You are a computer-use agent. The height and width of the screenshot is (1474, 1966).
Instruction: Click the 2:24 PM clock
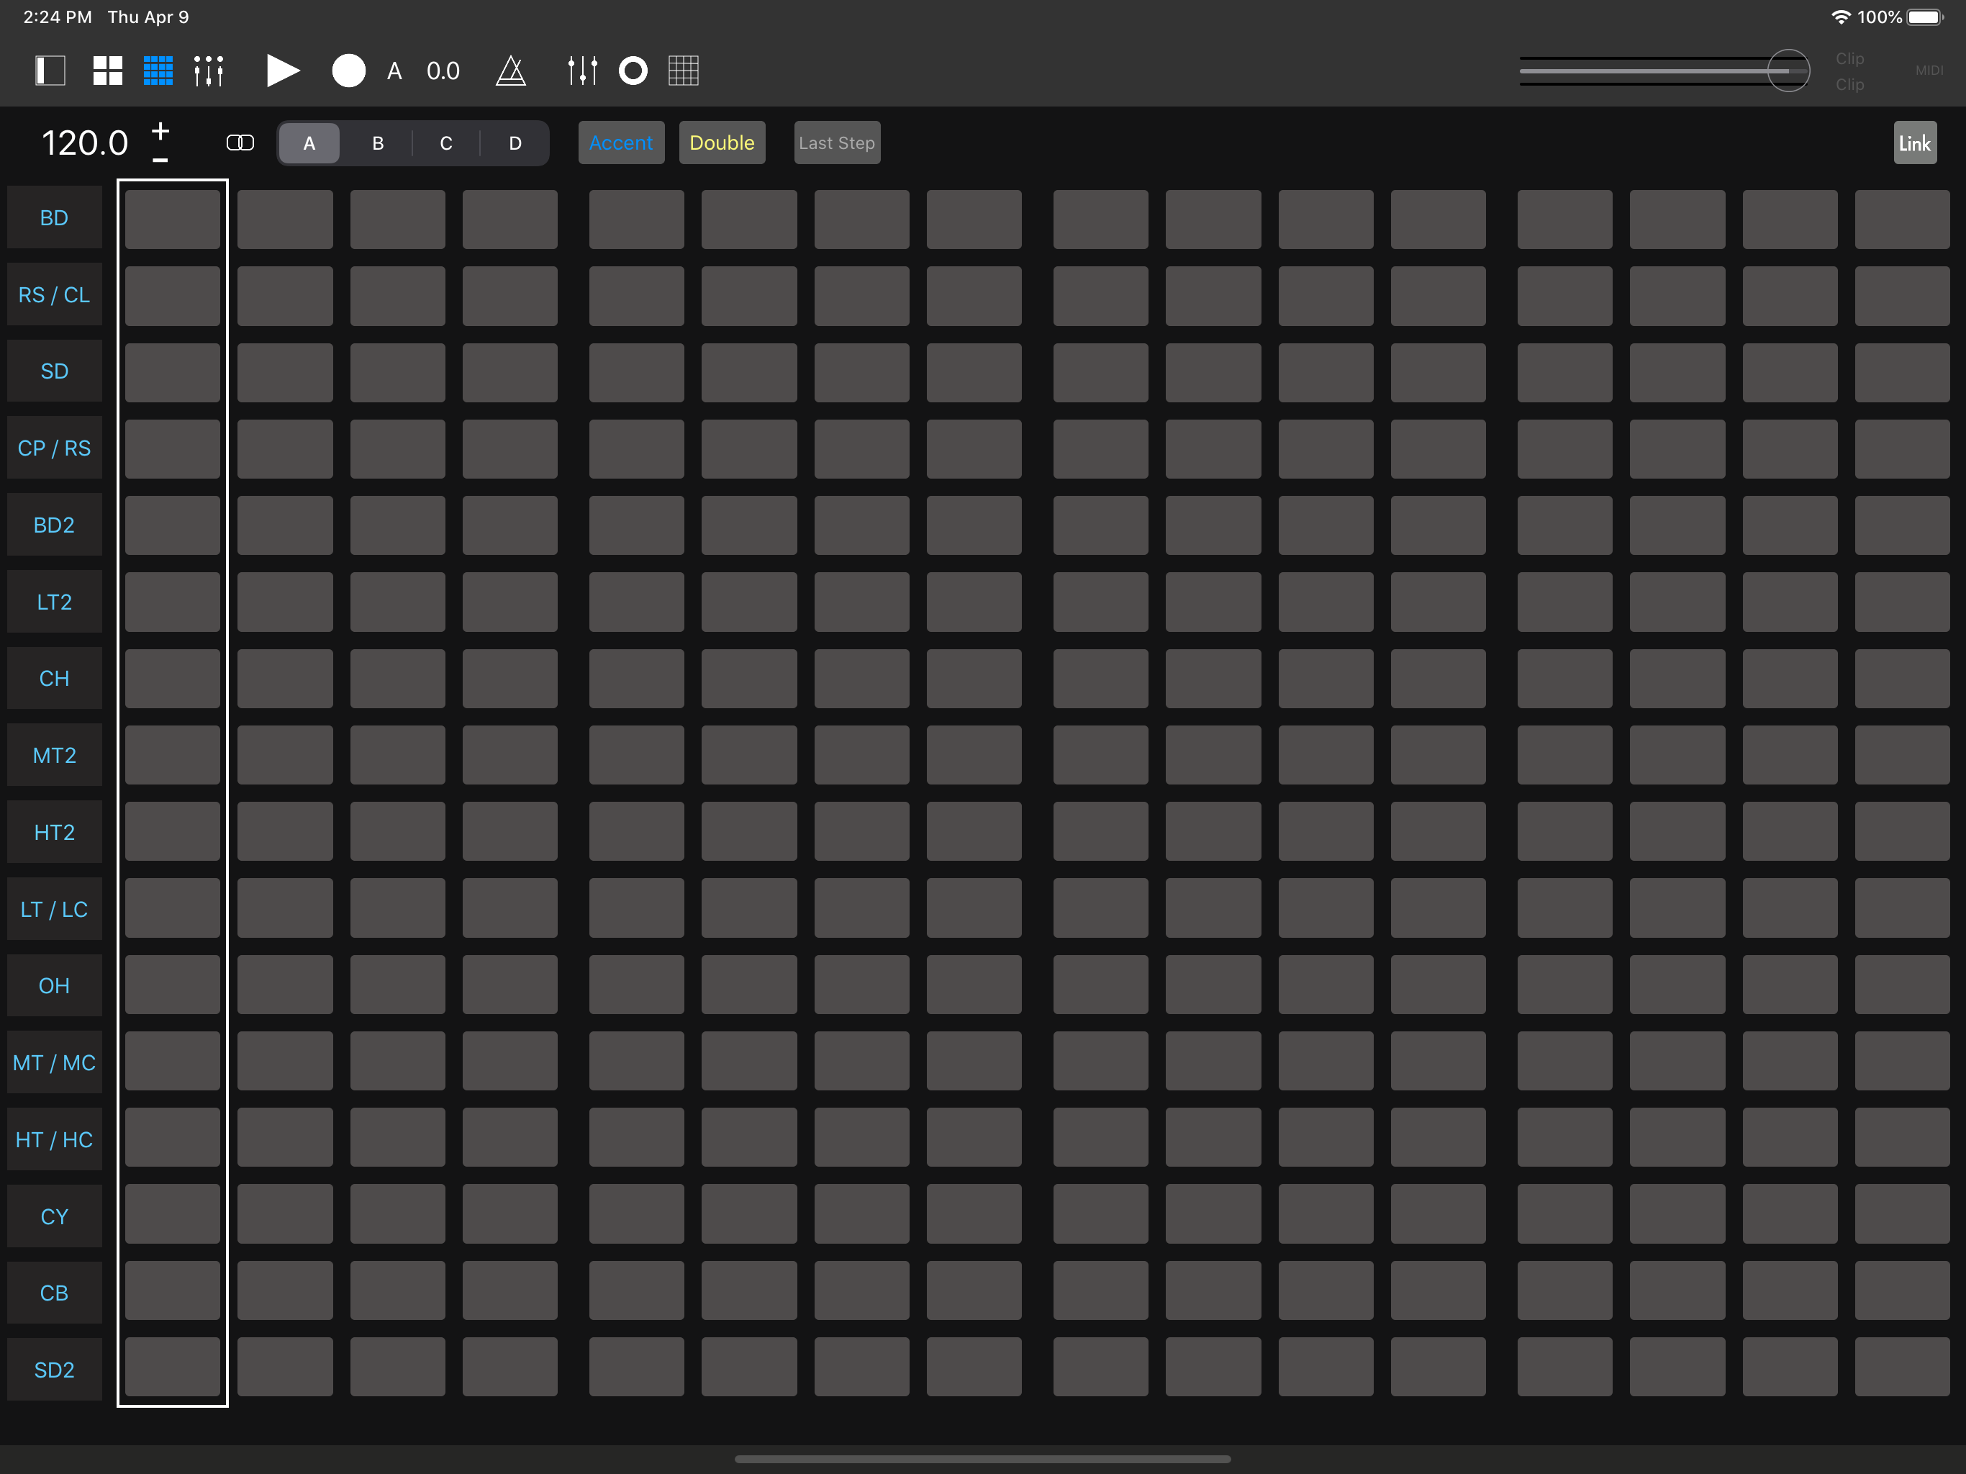pos(57,17)
